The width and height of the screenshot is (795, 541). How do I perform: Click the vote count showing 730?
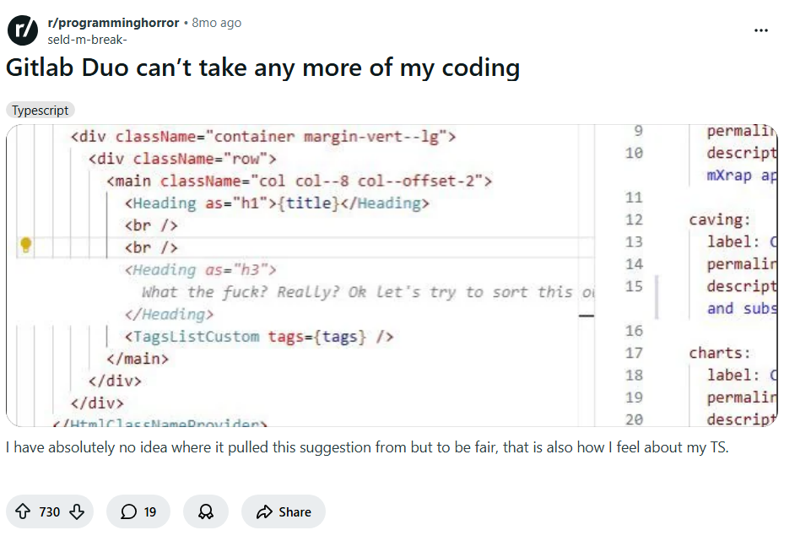pos(49,511)
